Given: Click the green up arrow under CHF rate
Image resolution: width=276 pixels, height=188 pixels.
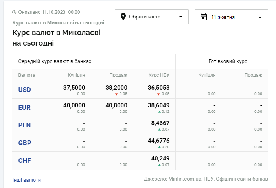Looking at the screenshot, I should pos(159,165).
